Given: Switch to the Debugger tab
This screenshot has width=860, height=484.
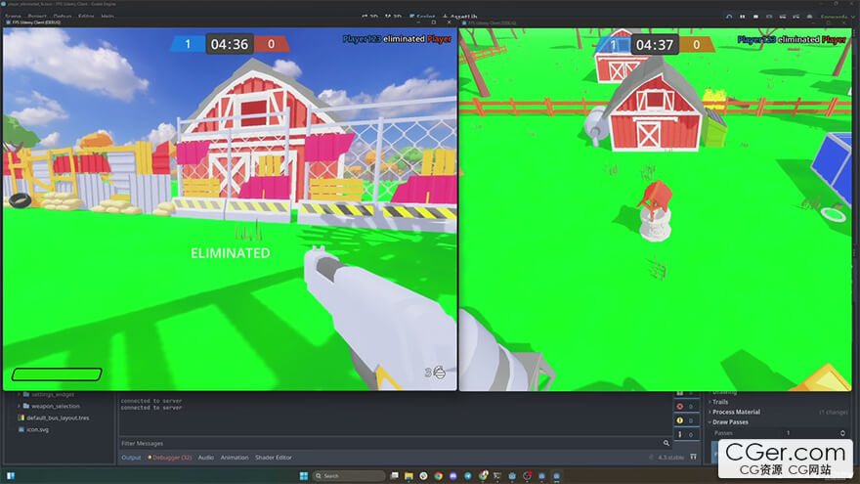Looking at the screenshot, I should click(169, 458).
